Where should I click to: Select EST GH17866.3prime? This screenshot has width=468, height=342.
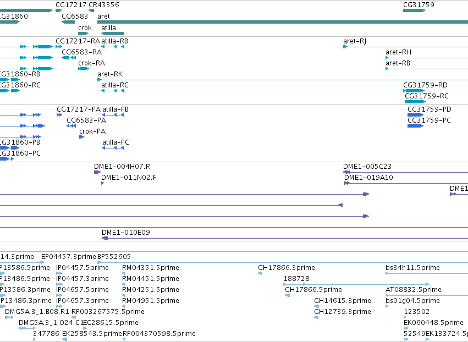287,268
